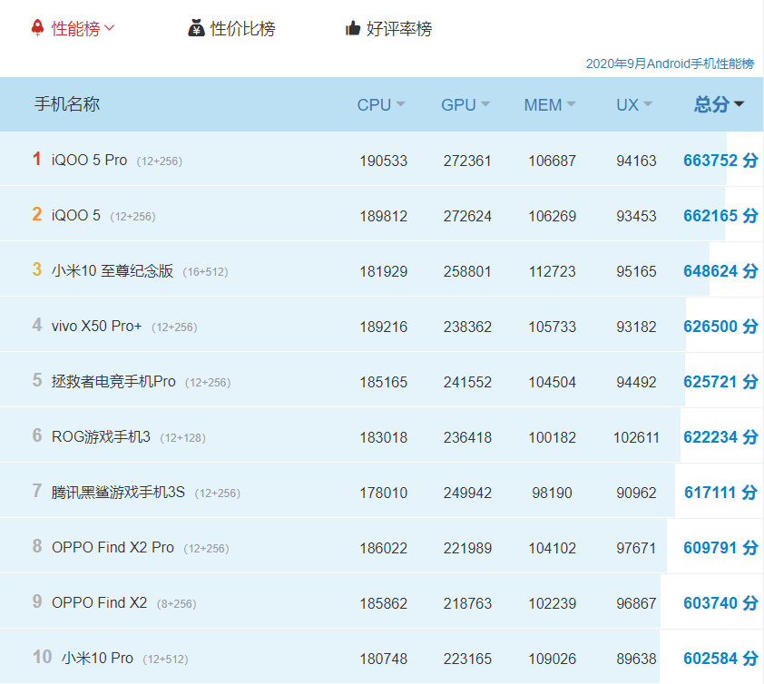Click the thumbs-up icon beside 好评率榜
764x684 pixels.
353,28
